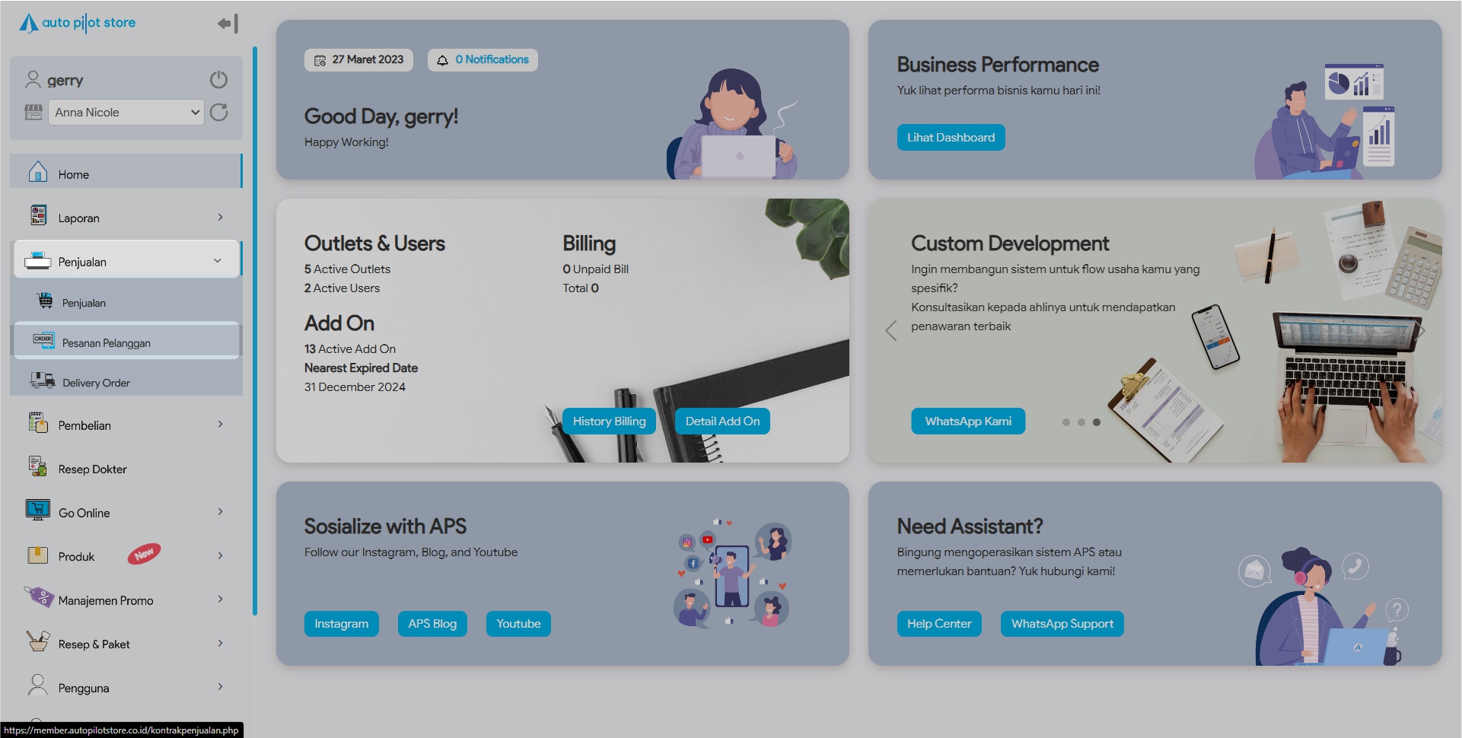1462x738 pixels.
Task: Click the power logout icon next to gerry
Action: [x=218, y=80]
